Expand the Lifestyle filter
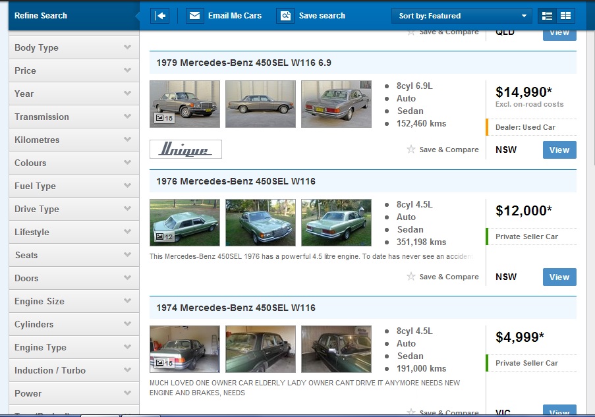The width and height of the screenshot is (595, 417). (74, 232)
